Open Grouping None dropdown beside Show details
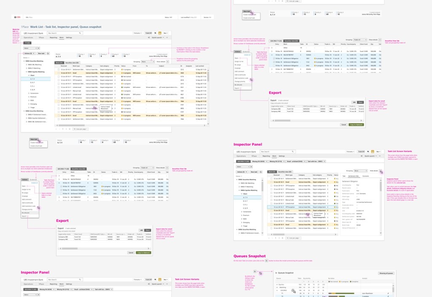Viewport: 432px width, 297px height. point(147,61)
